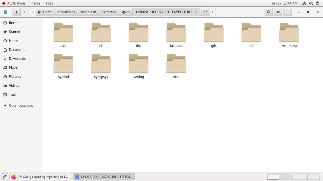This screenshot has width=323, height=181.
Task: Open the hamburger options menu
Action: 287,12
